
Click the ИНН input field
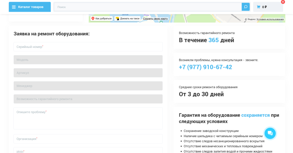click(x=88, y=150)
